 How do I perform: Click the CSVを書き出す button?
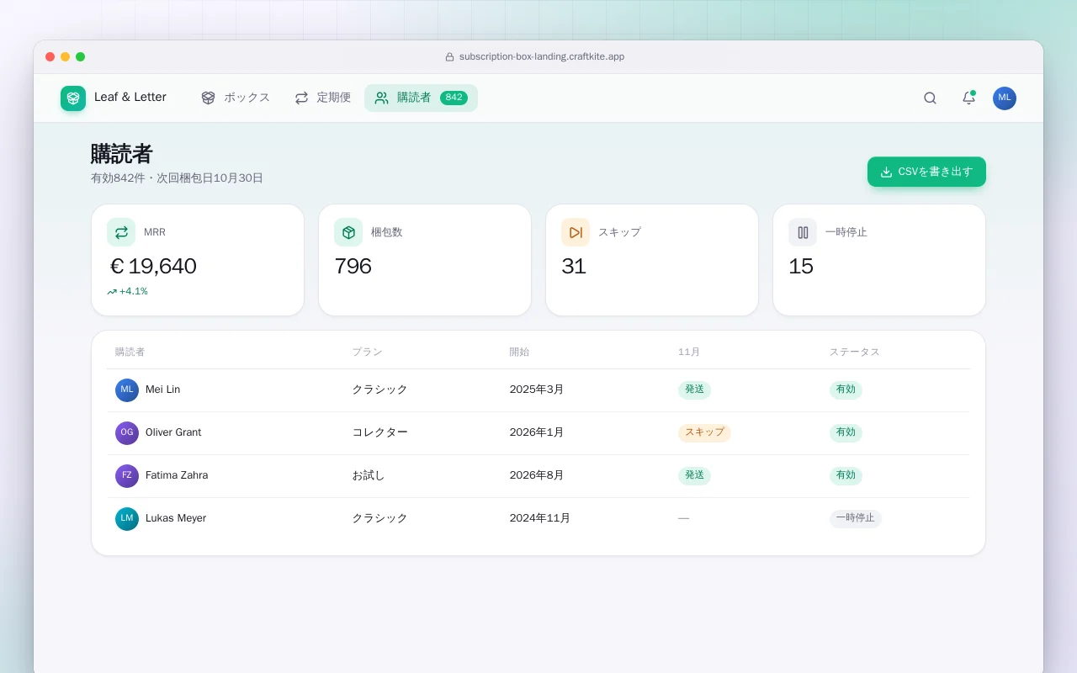point(926,172)
